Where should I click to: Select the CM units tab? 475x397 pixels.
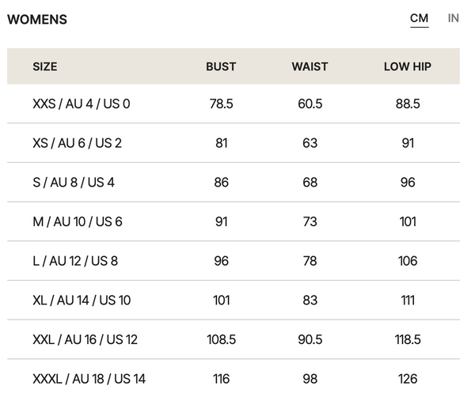coord(419,19)
